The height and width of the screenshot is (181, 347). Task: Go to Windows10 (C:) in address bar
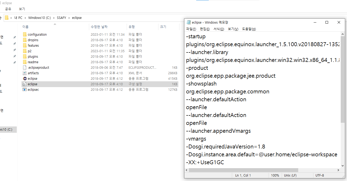tap(39, 18)
